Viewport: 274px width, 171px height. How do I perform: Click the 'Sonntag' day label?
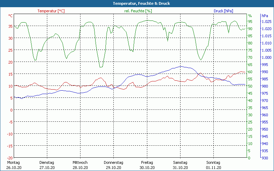tap(213, 162)
